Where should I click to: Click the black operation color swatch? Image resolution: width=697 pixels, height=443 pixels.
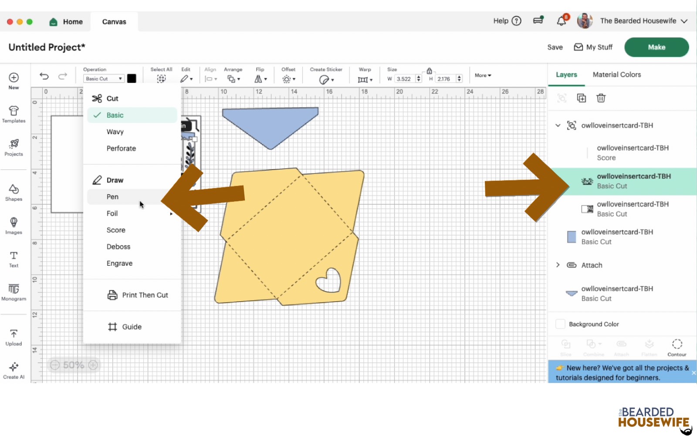point(132,78)
